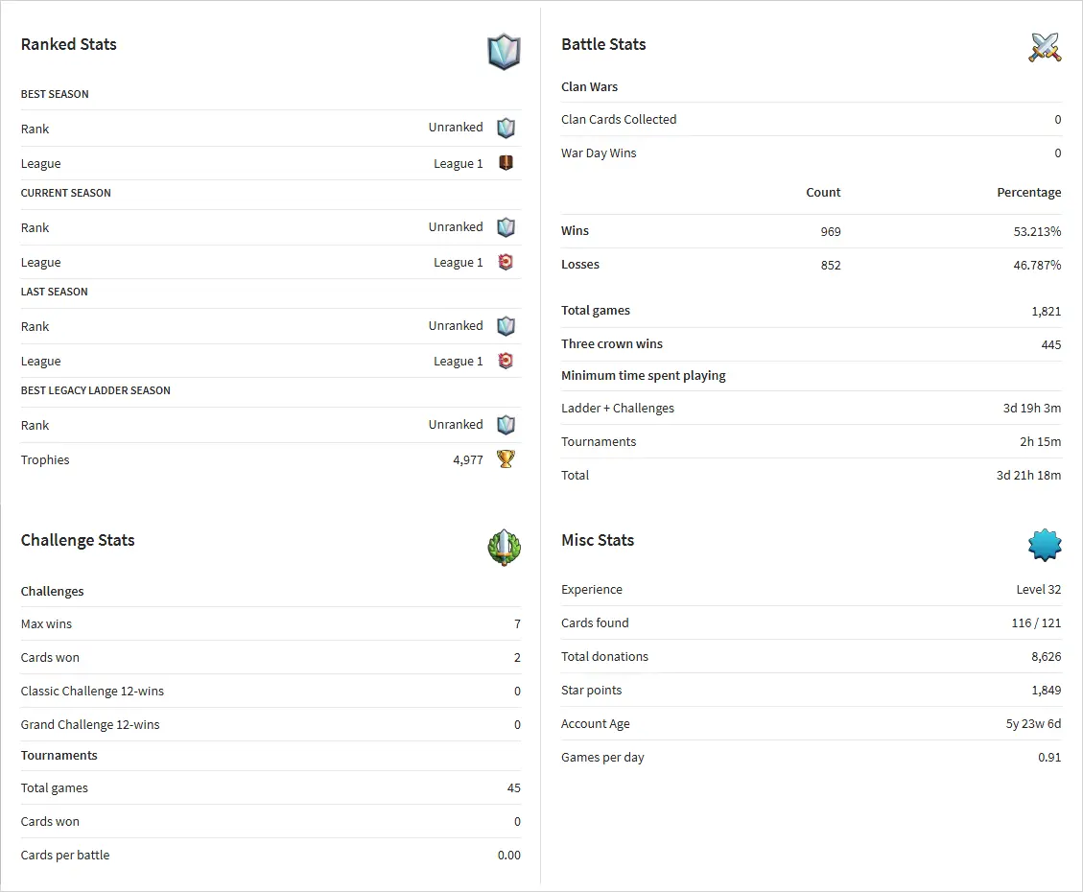This screenshot has width=1083, height=892.
Task: Click the Cards found value 116 / 121
Action: click(x=1036, y=623)
